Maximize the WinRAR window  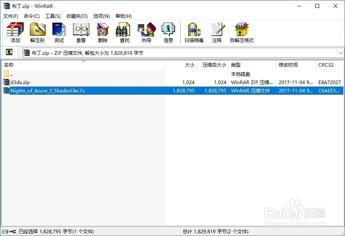317,6
